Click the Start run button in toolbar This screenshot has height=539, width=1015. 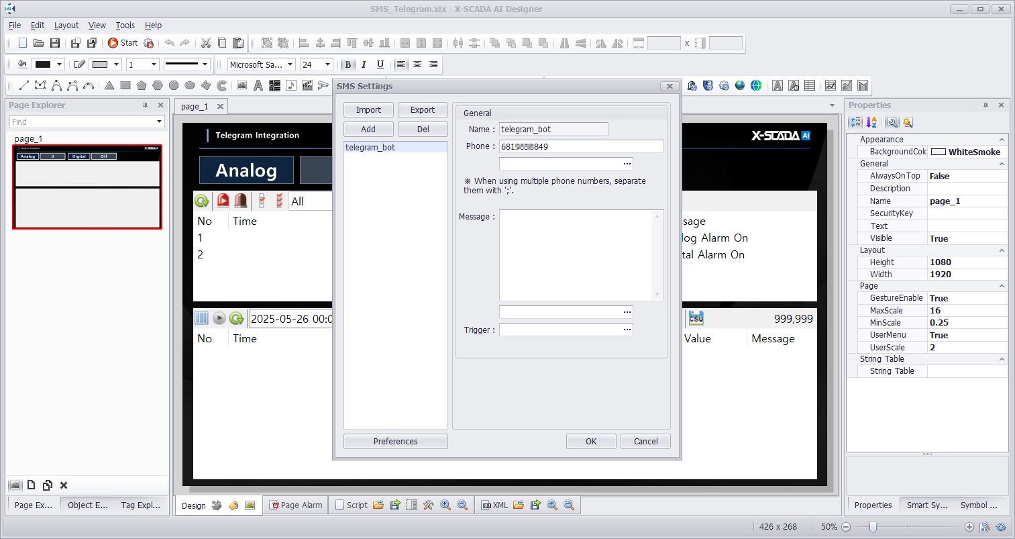coord(122,43)
